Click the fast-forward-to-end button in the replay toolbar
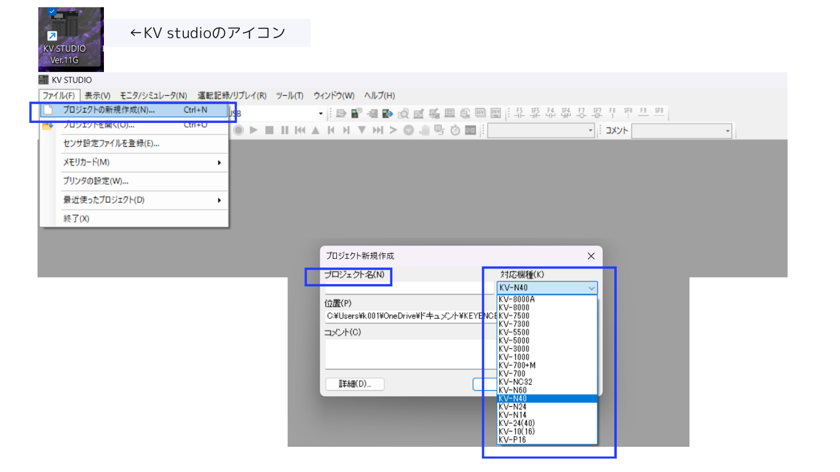Image resolution: width=840 pixels, height=472 pixels. 378,130
